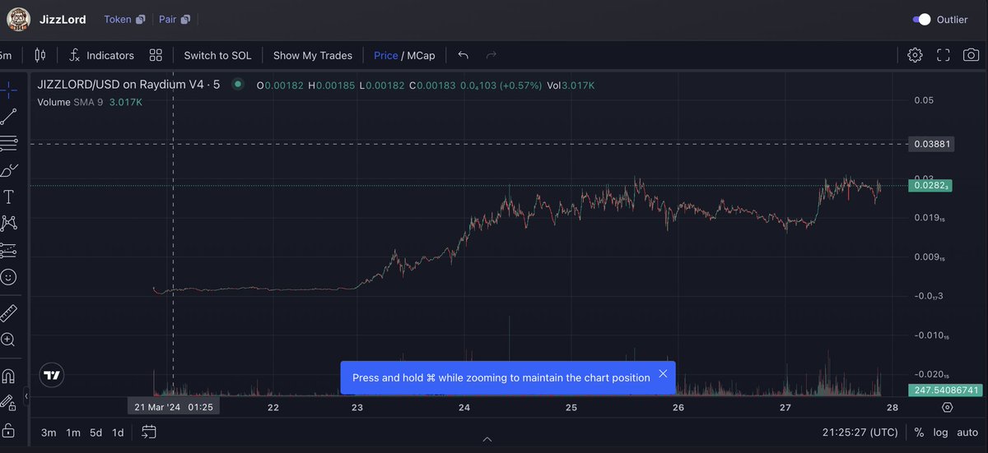Open the go-to-date calendar

pyautogui.click(x=149, y=432)
